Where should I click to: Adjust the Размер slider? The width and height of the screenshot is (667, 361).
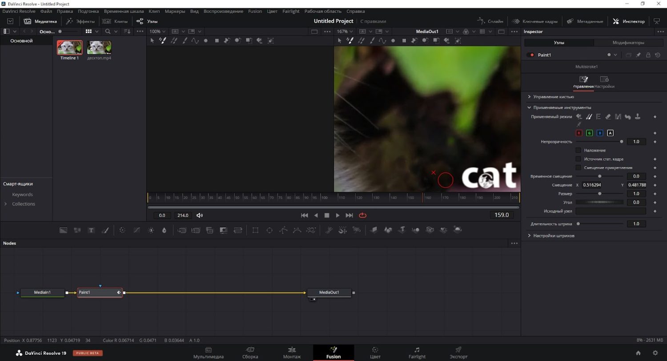(x=599, y=194)
